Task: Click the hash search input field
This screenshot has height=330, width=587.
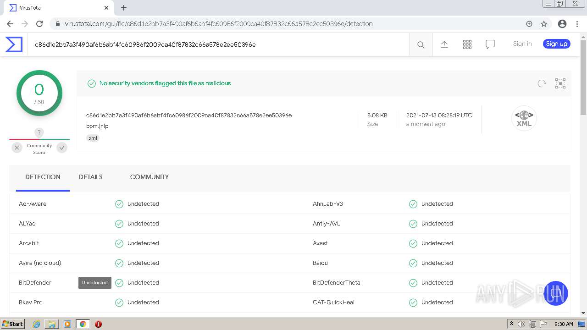Action: point(218,44)
